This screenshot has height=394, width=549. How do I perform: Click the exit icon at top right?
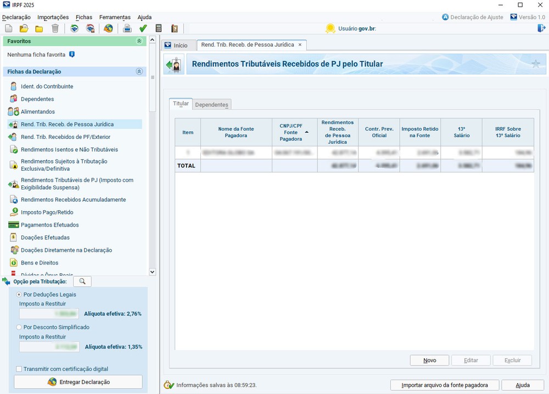tap(541, 29)
